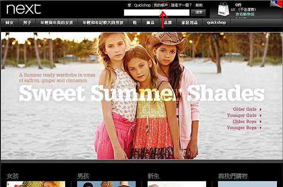
Task: Click the 誰是下一個? link
Action: (181, 5)
